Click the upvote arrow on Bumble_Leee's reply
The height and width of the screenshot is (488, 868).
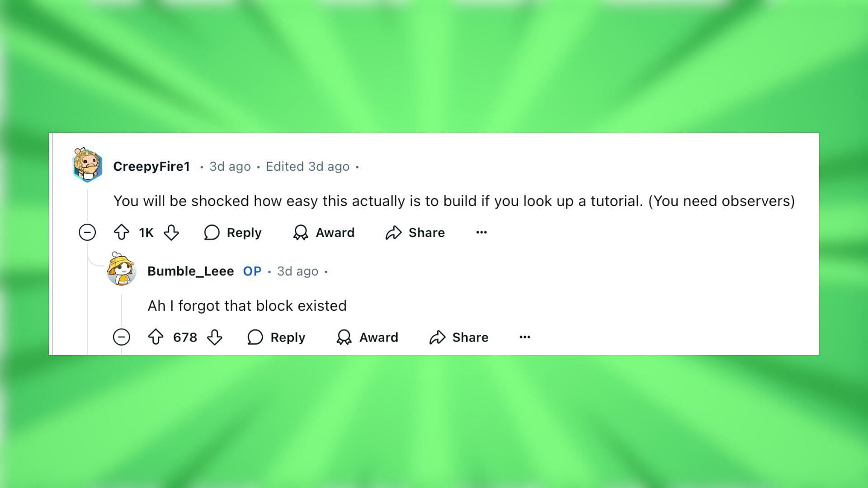point(156,337)
